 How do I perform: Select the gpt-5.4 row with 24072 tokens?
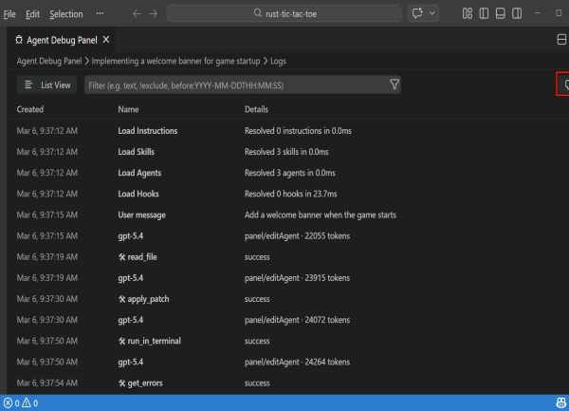pos(287,320)
